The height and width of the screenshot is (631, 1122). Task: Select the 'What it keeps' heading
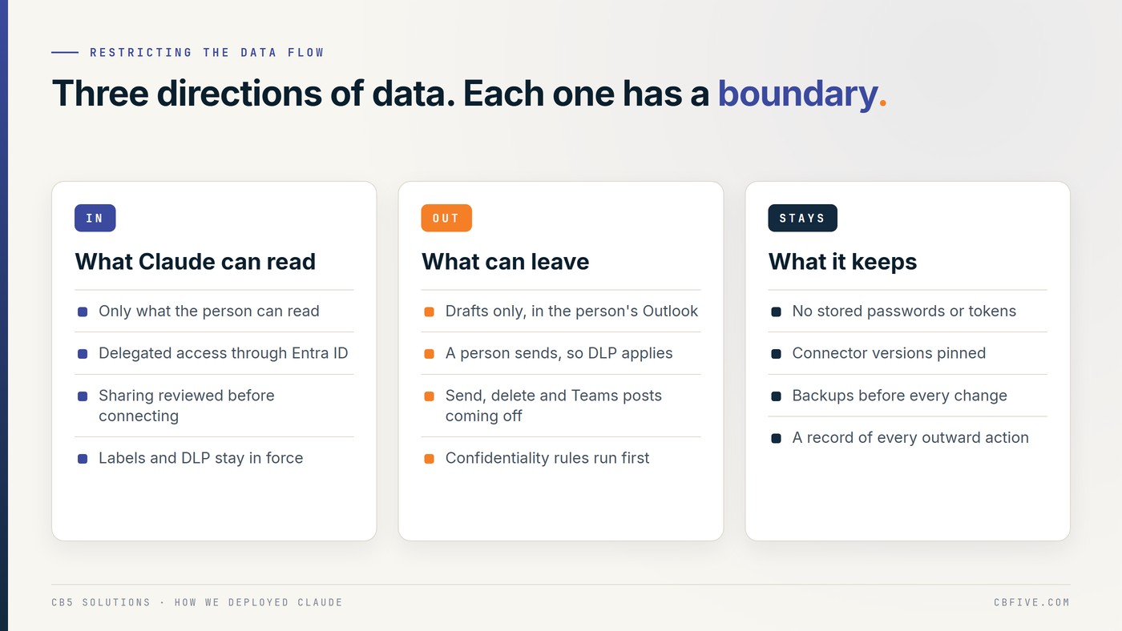click(x=843, y=262)
